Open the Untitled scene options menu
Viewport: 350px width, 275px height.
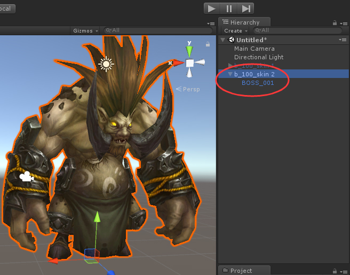point(343,40)
